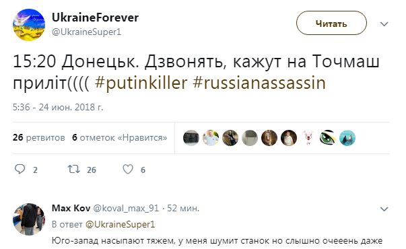
Task: Click the retweet arrows icon
Action: tap(73, 170)
